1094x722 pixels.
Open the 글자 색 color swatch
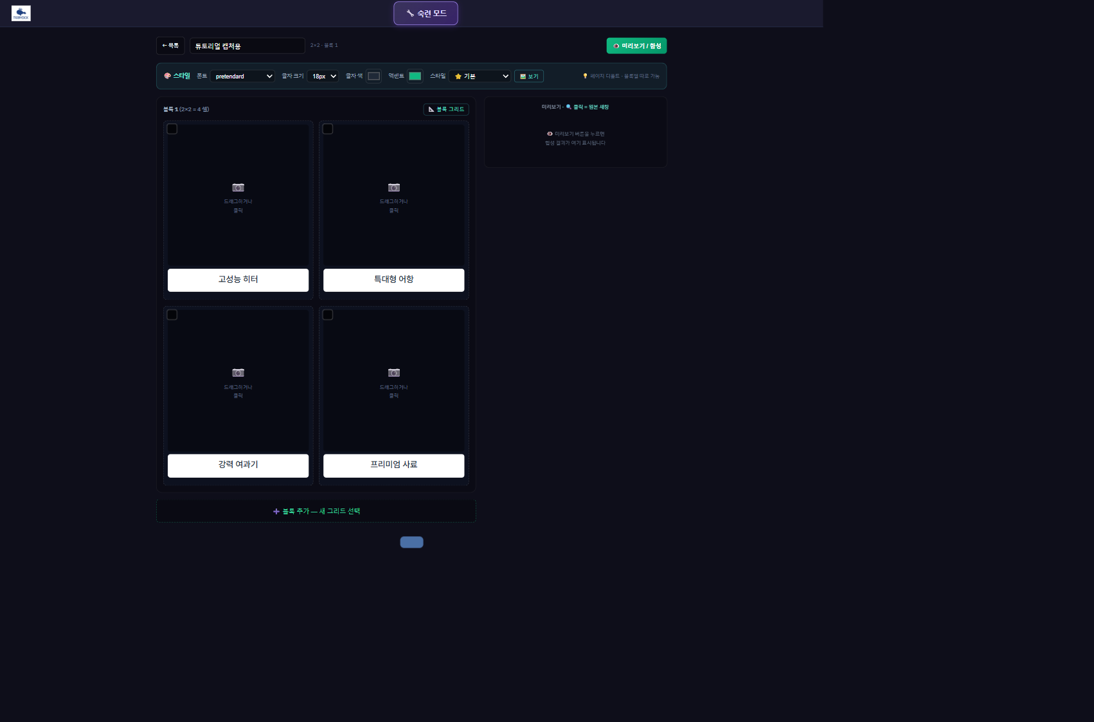point(373,76)
